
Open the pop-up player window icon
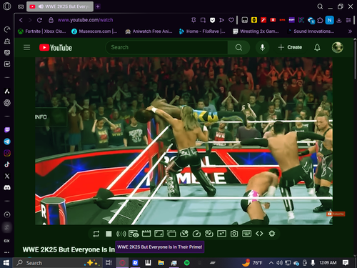[171, 234]
